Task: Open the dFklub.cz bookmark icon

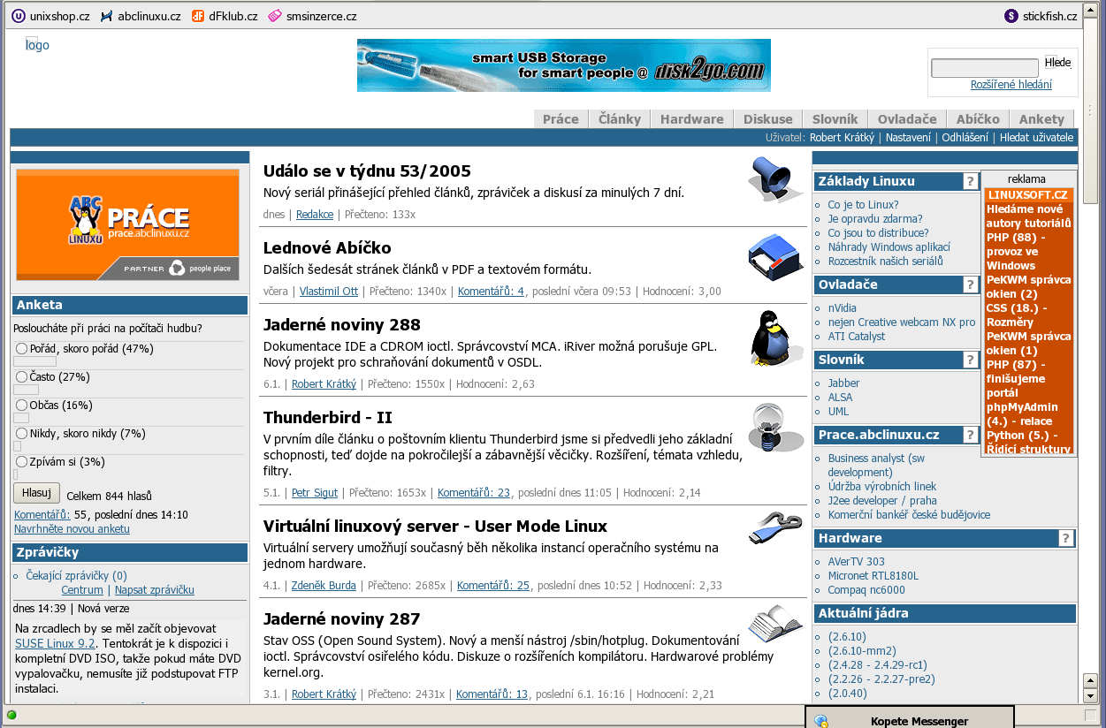Action: coord(198,16)
